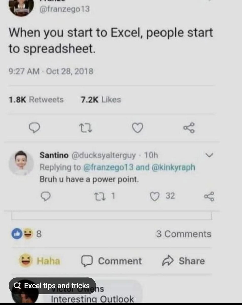Click the Share button on the post
This screenshot has width=242, height=305.
pyautogui.click(x=183, y=261)
